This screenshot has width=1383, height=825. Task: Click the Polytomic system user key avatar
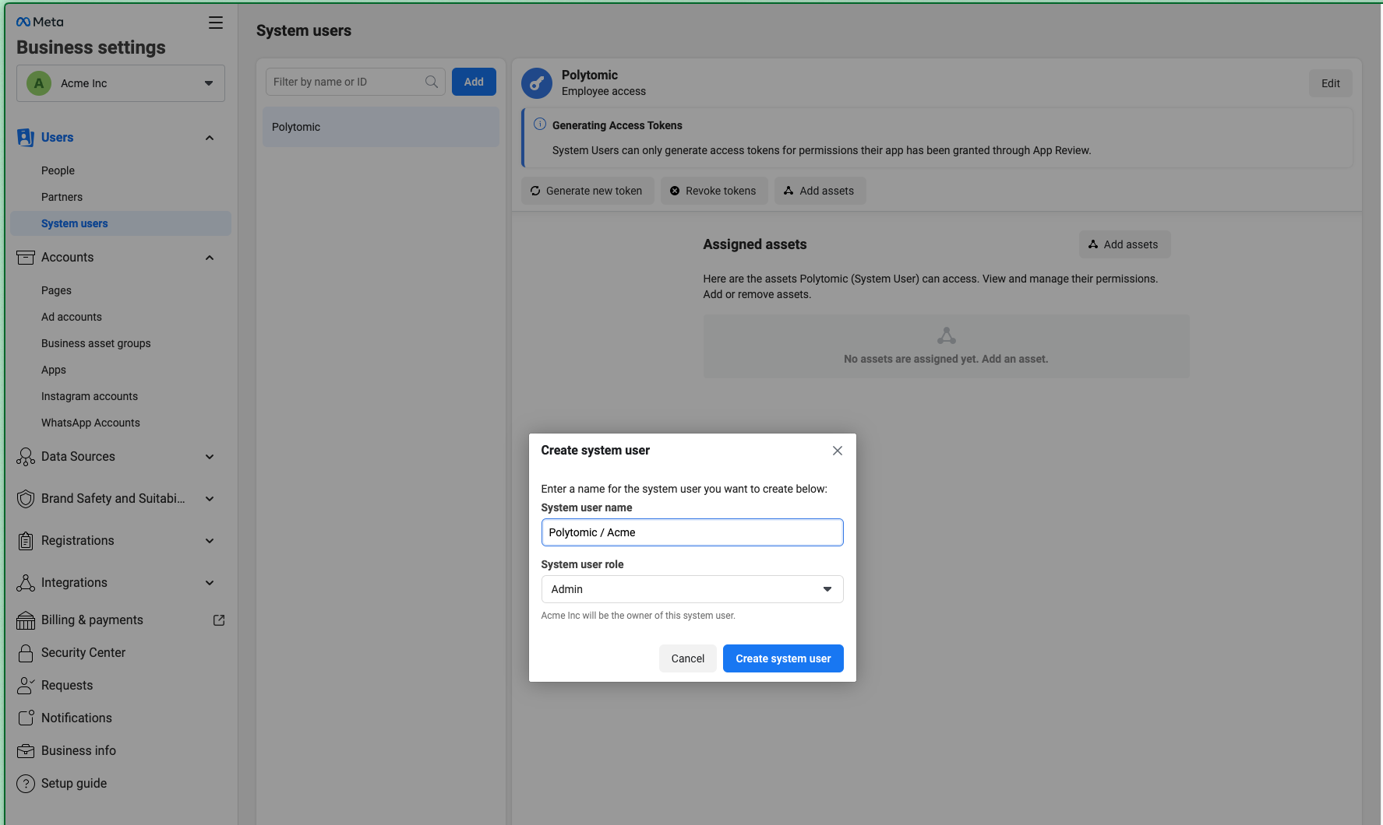[537, 83]
